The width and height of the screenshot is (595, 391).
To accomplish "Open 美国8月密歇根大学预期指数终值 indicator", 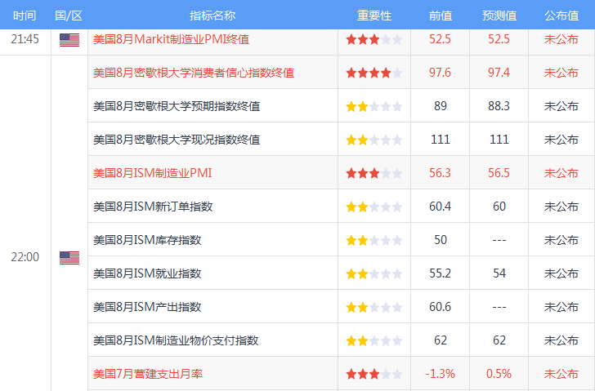I will (177, 106).
